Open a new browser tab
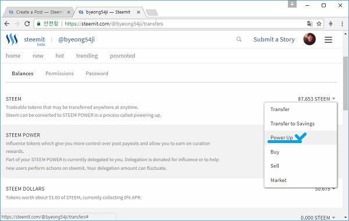Image resolution: width=349 pixels, height=221 pixels. 152,12
